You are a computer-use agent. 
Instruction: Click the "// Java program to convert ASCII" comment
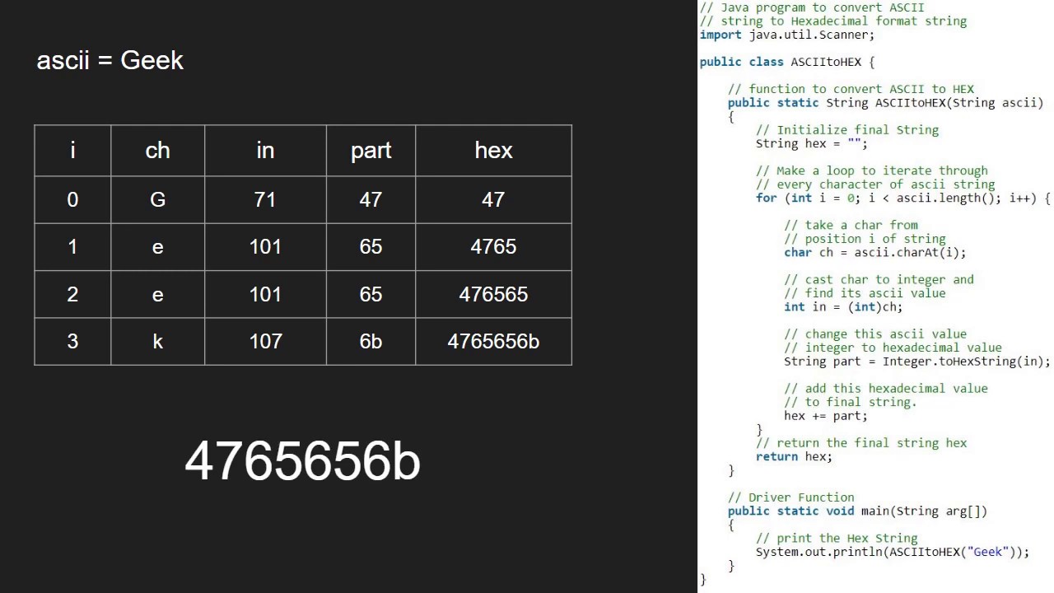point(812,7)
